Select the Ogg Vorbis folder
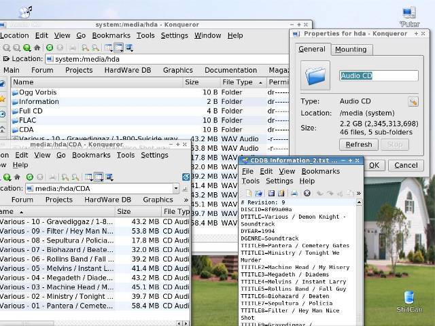This screenshot has width=435, height=326. point(35,92)
